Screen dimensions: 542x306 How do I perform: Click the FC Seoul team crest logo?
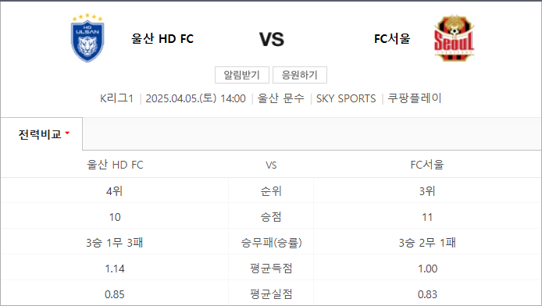pos(455,38)
